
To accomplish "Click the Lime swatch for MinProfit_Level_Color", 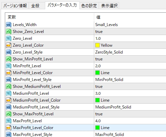I will point(97,73).
